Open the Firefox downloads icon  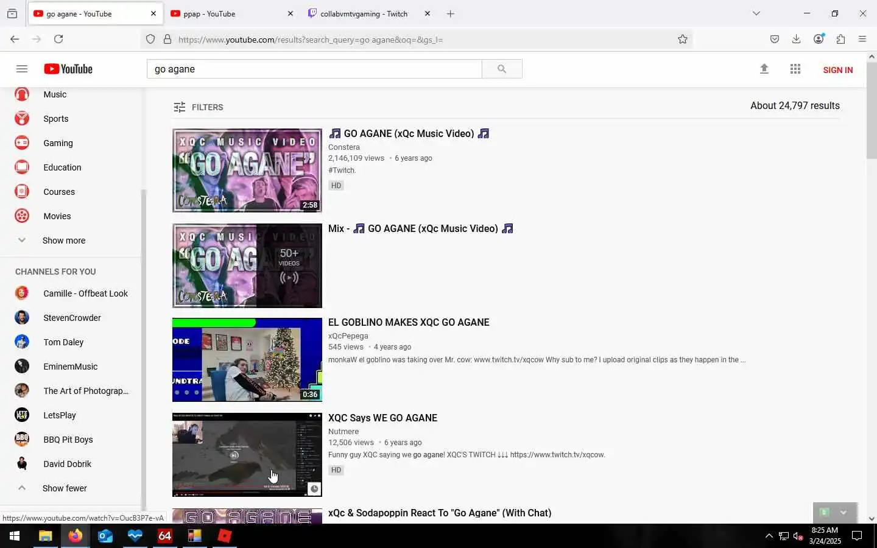coord(796,39)
